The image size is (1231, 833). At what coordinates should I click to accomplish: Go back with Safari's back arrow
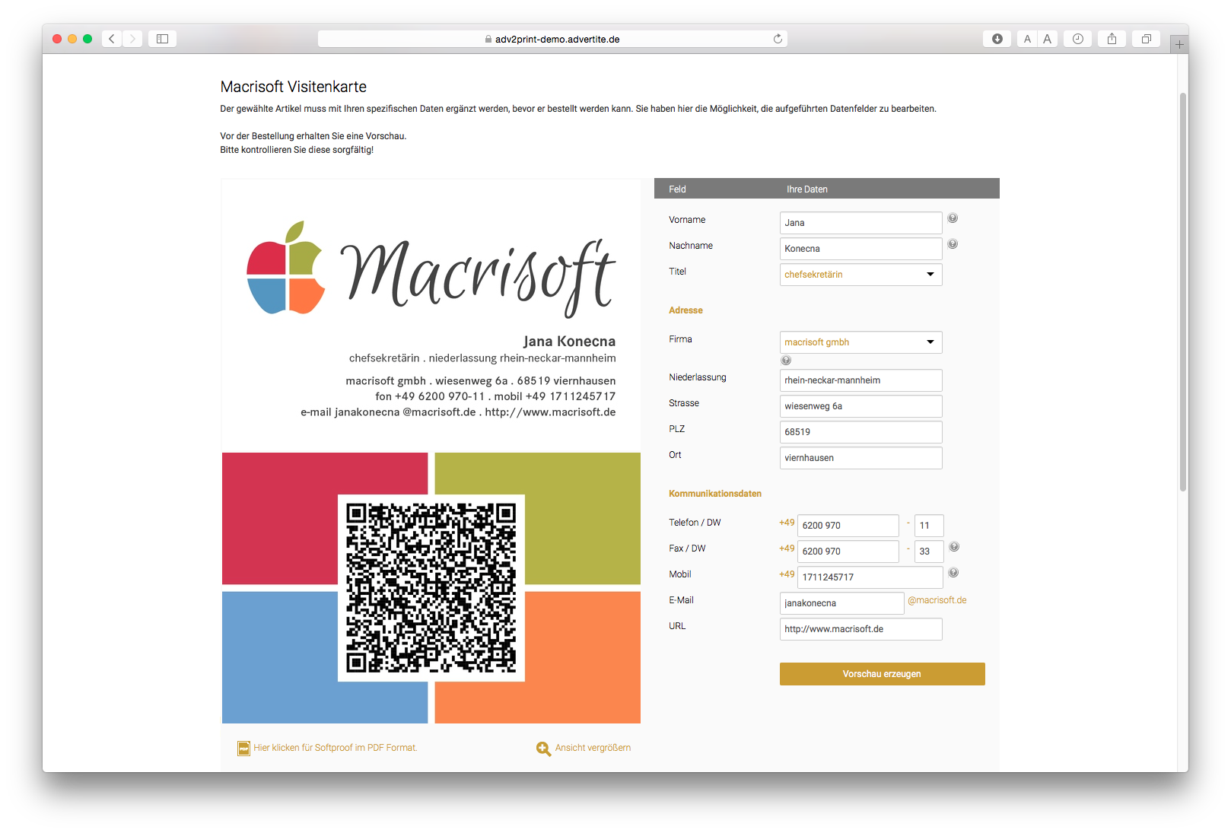(x=112, y=39)
